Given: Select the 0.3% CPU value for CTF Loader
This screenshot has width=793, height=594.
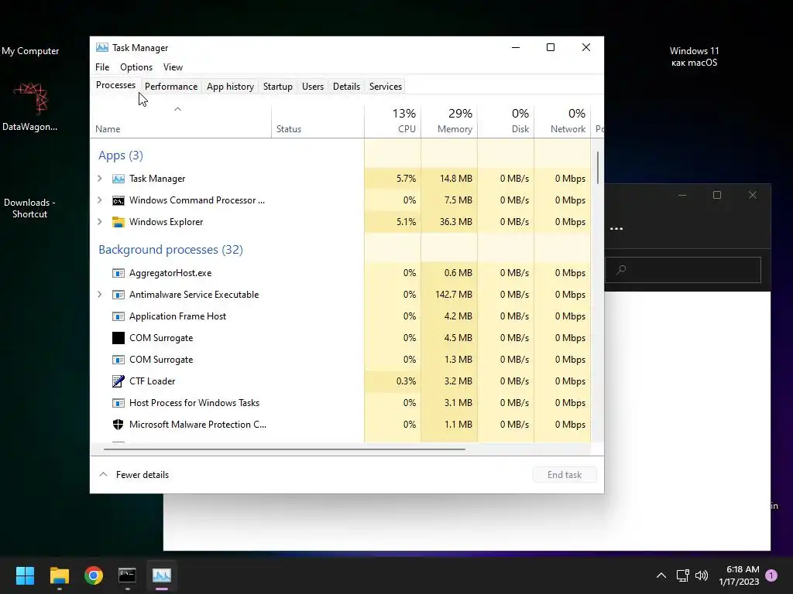Looking at the screenshot, I should (x=406, y=381).
